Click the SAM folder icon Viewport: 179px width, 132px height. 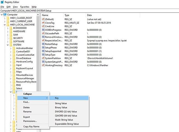click(11, 35)
